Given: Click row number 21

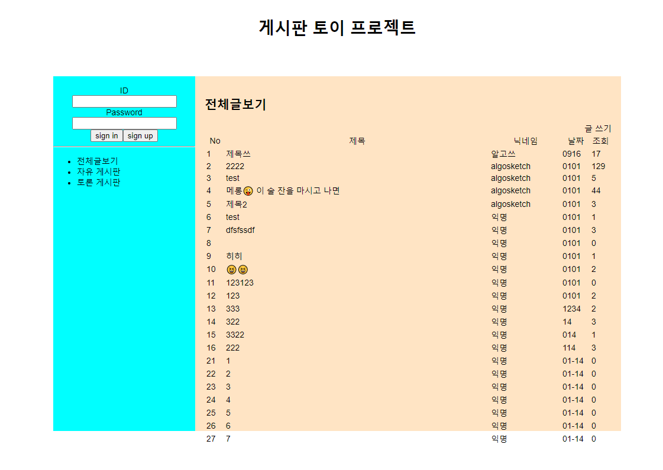Looking at the screenshot, I should (x=211, y=361).
